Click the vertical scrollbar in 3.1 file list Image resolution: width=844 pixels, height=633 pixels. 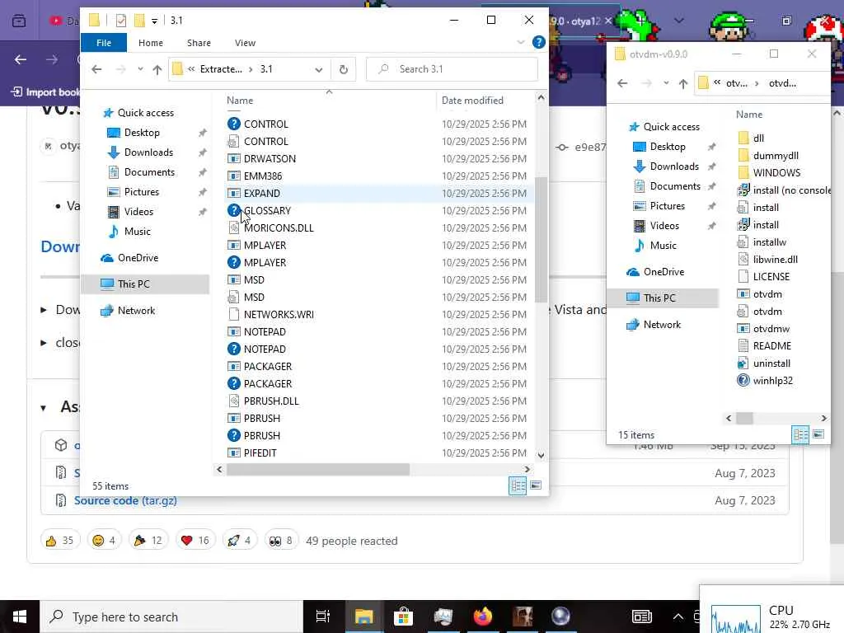pos(541,240)
